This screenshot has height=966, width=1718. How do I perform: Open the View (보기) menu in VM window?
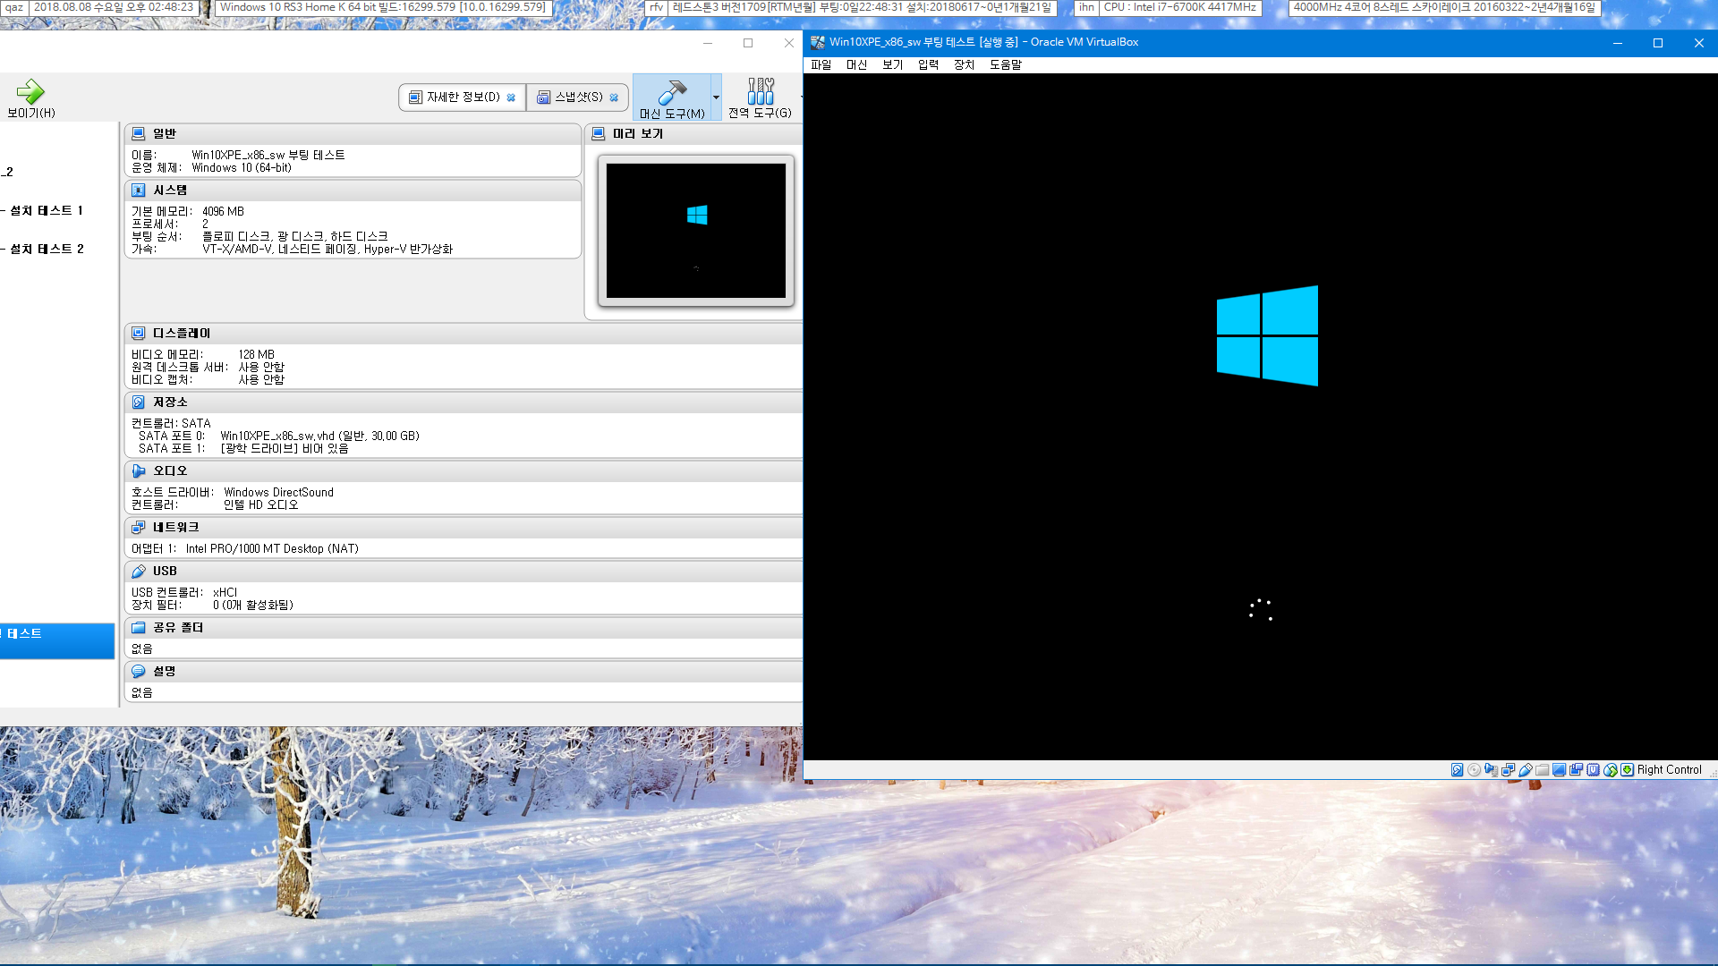point(892,64)
